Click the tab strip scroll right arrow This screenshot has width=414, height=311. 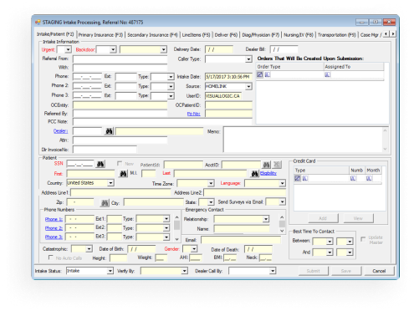pos(393,34)
